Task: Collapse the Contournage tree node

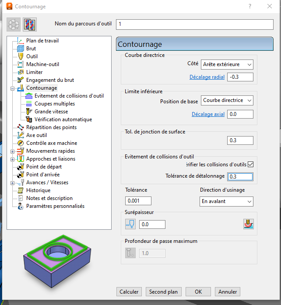Action: (x=12, y=88)
